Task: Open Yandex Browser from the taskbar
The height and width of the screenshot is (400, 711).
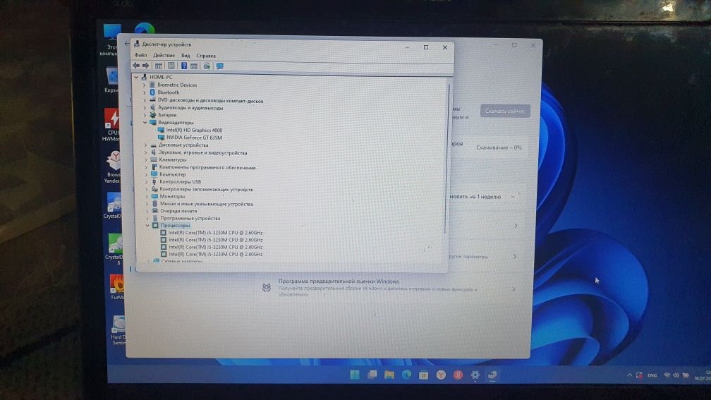Action: pos(441,375)
